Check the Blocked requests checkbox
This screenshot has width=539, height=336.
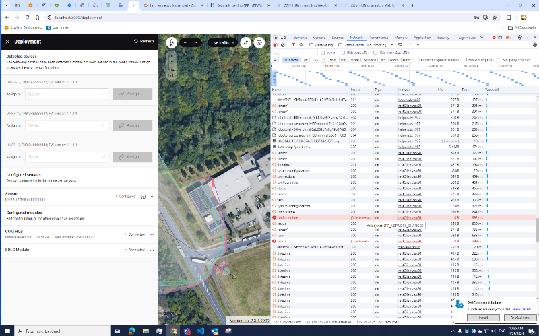coord(465,59)
